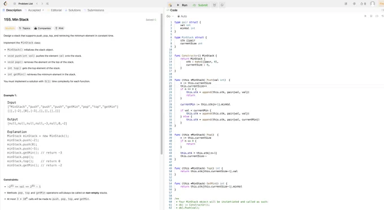
Task: Click the description panel scrollbar
Action: tap(162, 84)
